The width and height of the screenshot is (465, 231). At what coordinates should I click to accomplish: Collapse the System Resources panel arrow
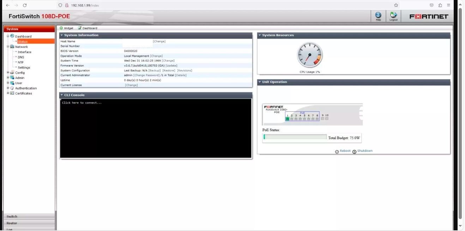(260, 35)
